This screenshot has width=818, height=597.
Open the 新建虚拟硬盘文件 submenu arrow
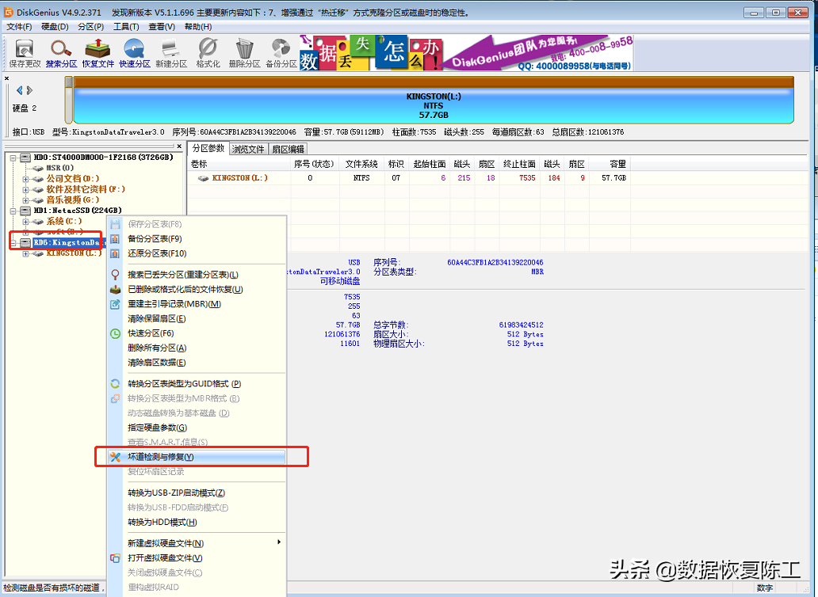pos(279,542)
